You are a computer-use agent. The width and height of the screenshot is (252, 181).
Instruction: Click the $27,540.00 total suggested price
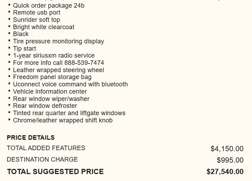[x=225, y=172]
